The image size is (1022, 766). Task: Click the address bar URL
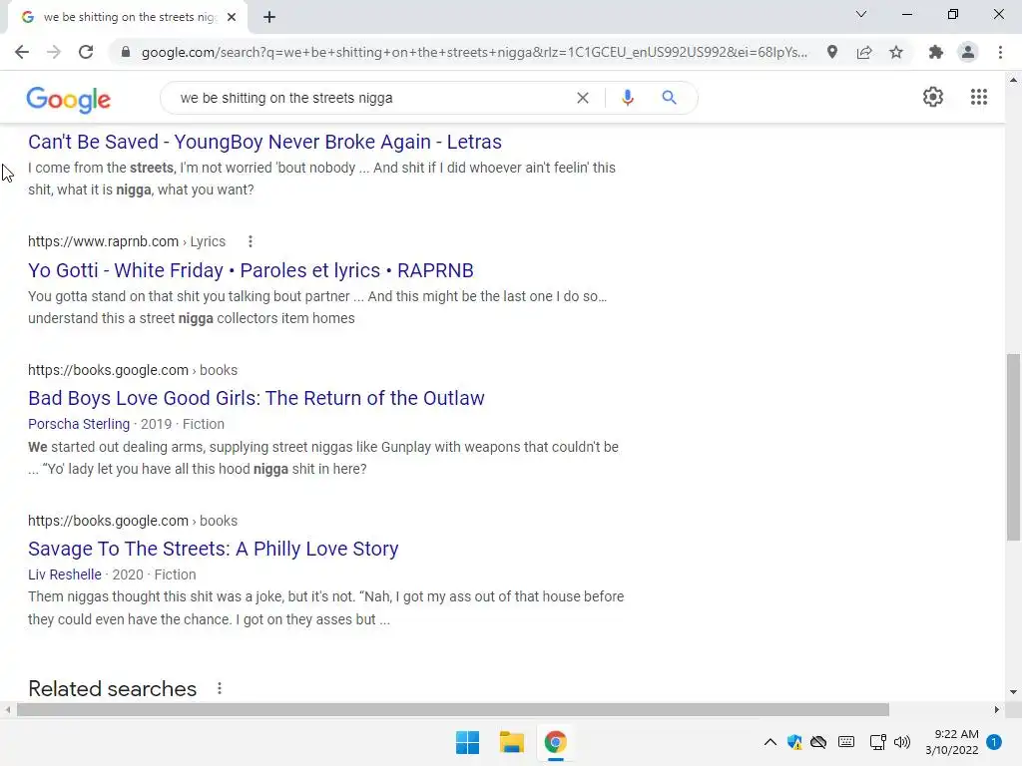(x=474, y=52)
